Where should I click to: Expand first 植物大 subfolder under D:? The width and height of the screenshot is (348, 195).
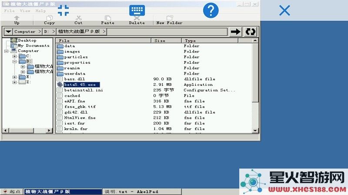click(x=23, y=67)
